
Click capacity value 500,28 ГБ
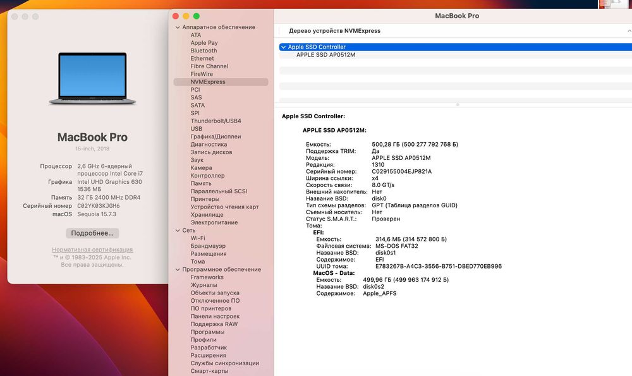(415, 144)
